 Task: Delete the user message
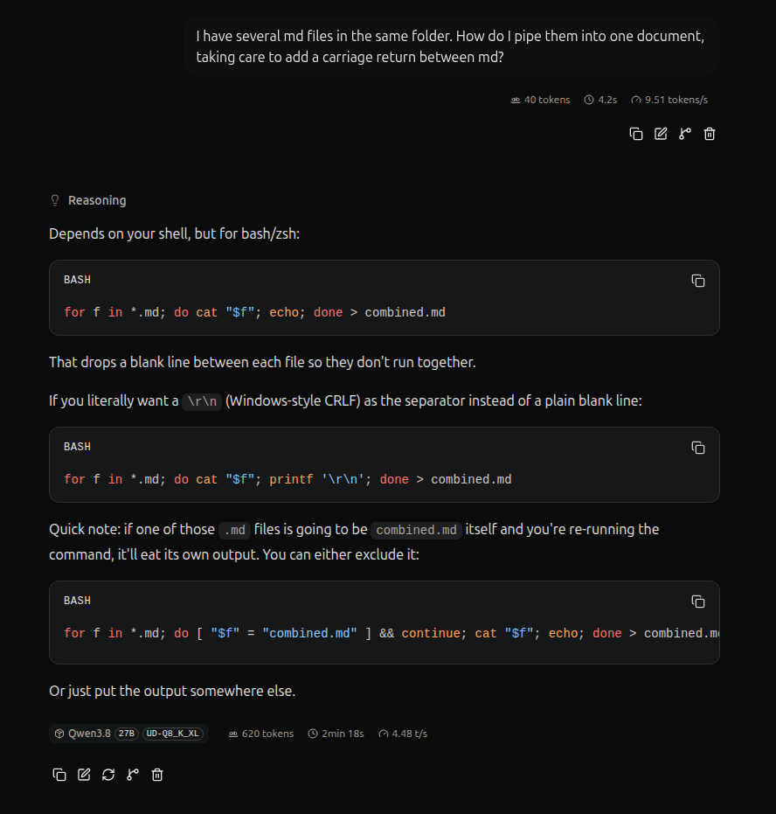710,134
